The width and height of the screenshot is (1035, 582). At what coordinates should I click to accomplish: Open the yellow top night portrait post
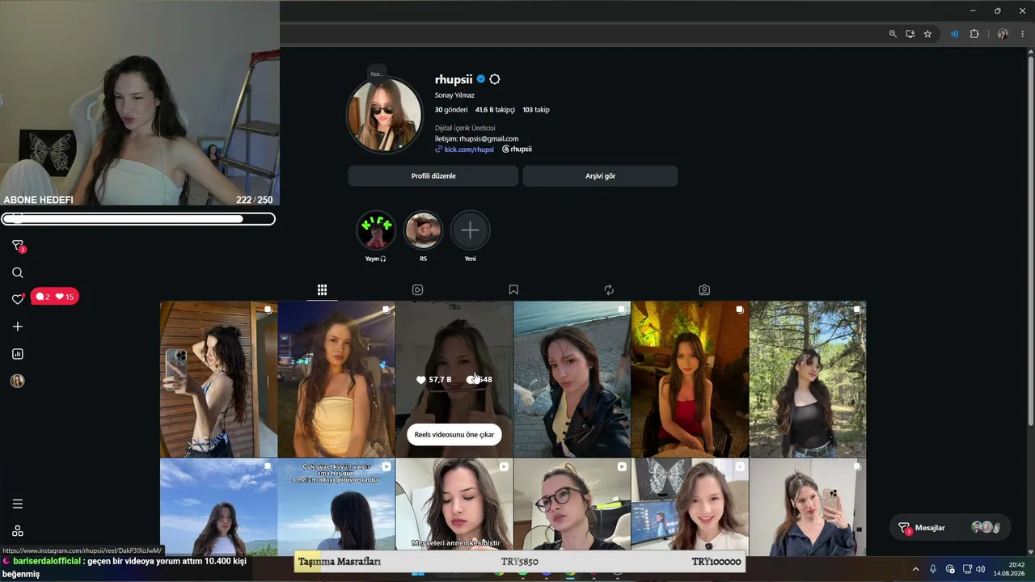click(x=336, y=380)
